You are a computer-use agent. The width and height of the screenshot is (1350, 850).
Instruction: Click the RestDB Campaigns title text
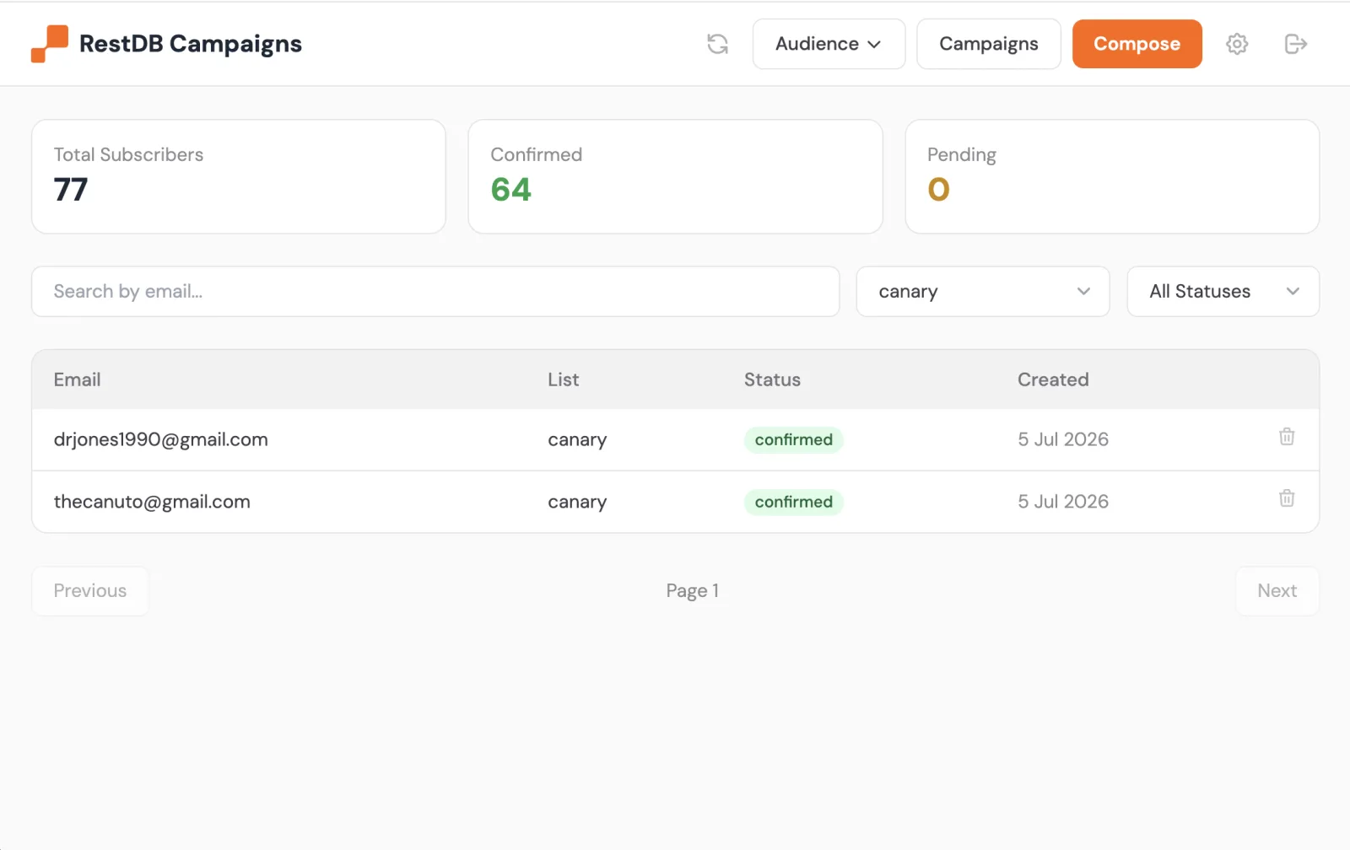(x=191, y=44)
